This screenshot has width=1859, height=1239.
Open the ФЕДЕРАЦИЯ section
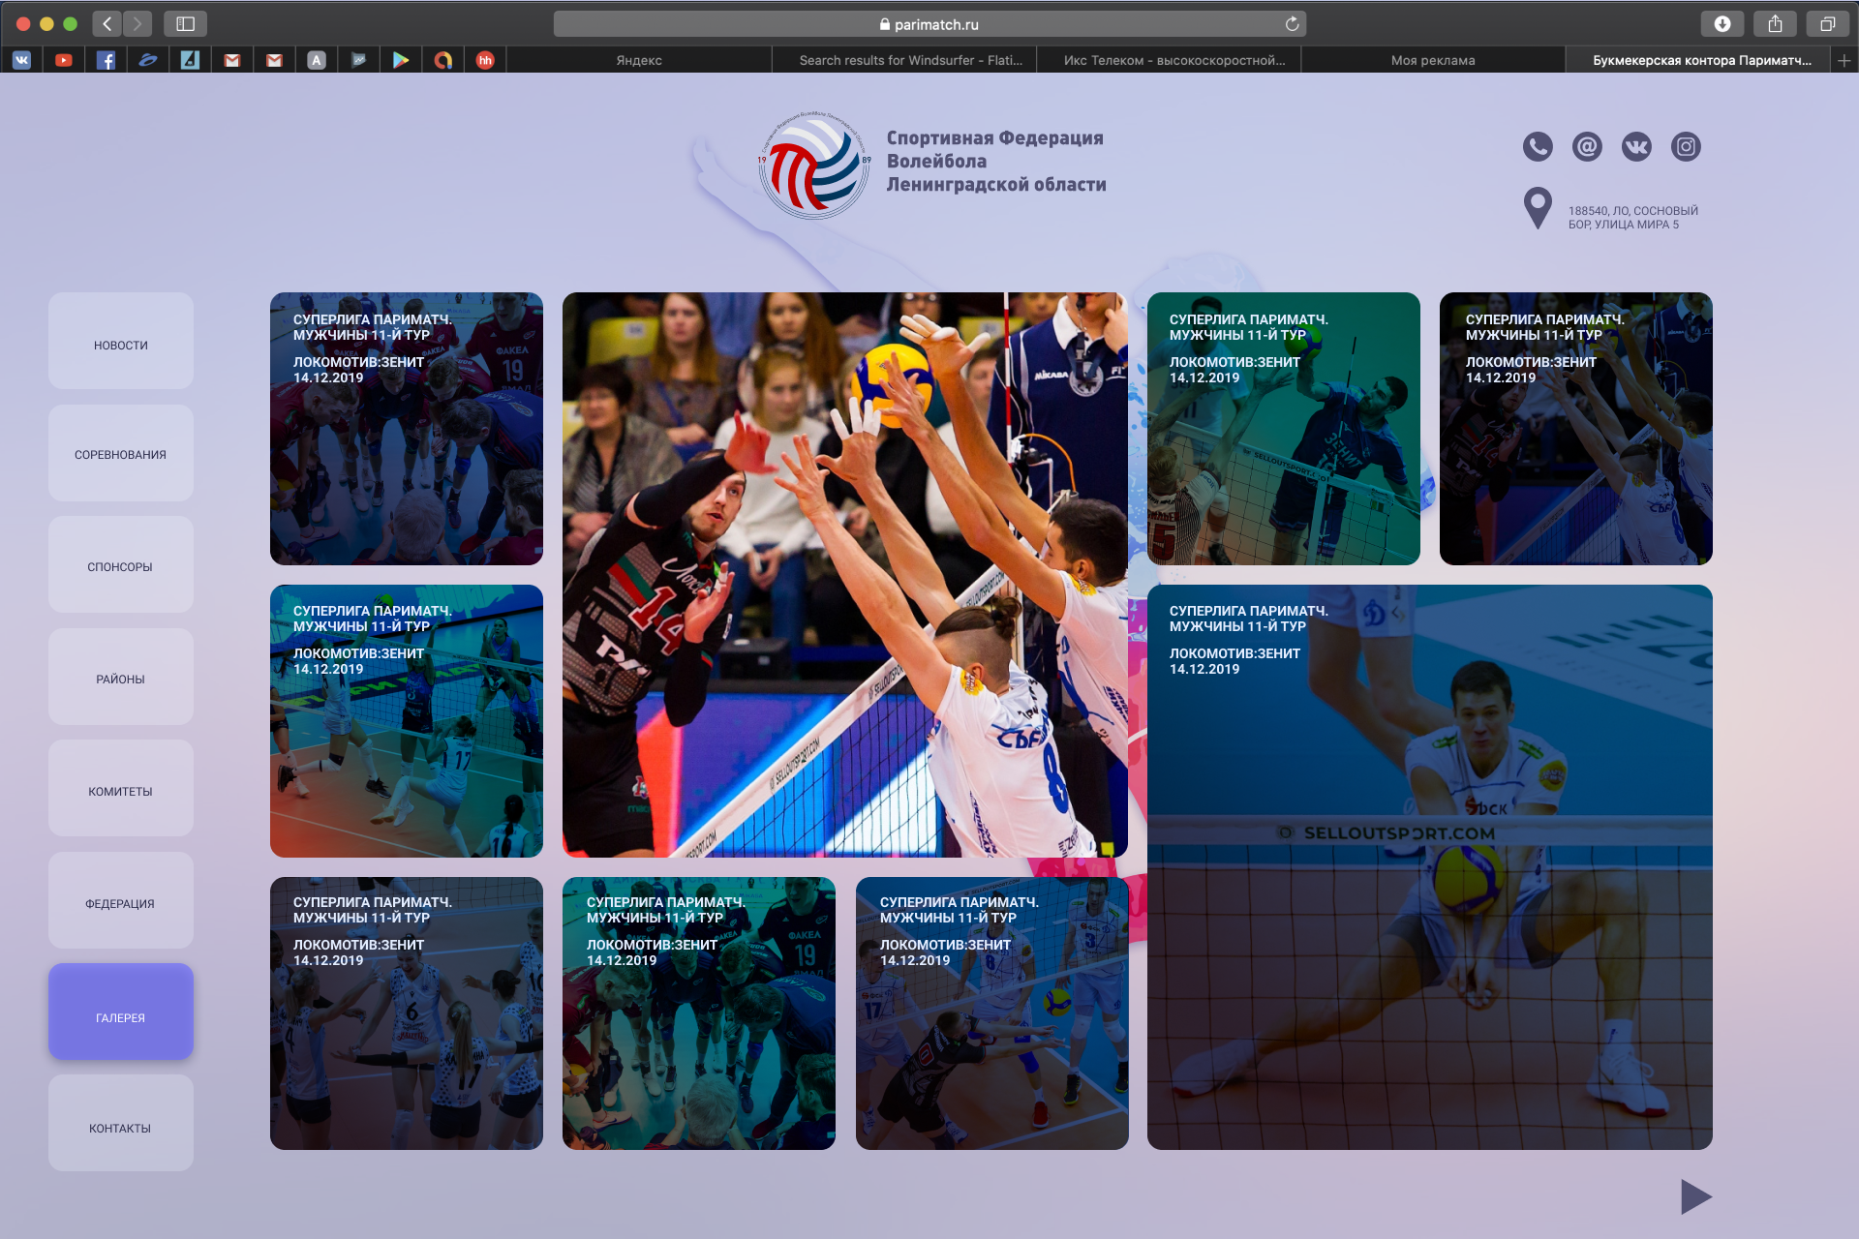[121, 900]
